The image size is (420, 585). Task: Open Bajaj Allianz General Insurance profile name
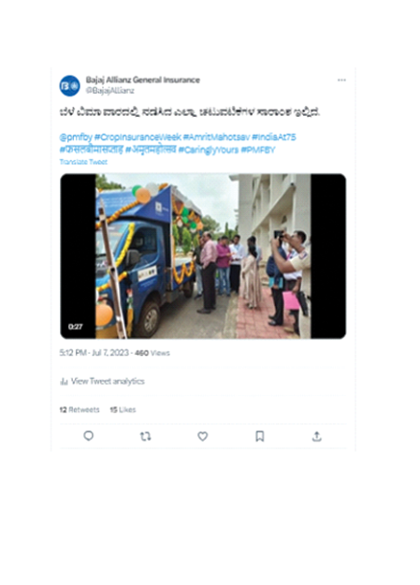pyautogui.click(x=143, y=80)
